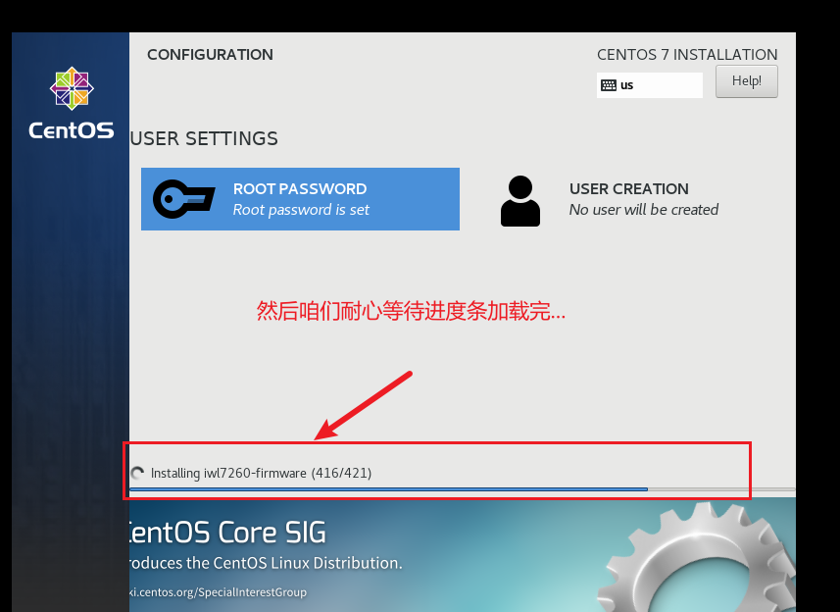Click the 'Root password is set' text
This screenshot has width=840, height=612.
(301, 210)
